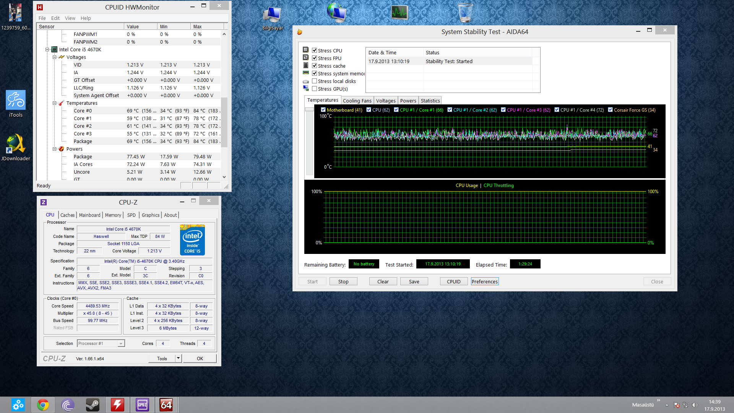Click the Max column header in HWMonitor
This screenshot has width=734, height=413.
click(207, 26)
